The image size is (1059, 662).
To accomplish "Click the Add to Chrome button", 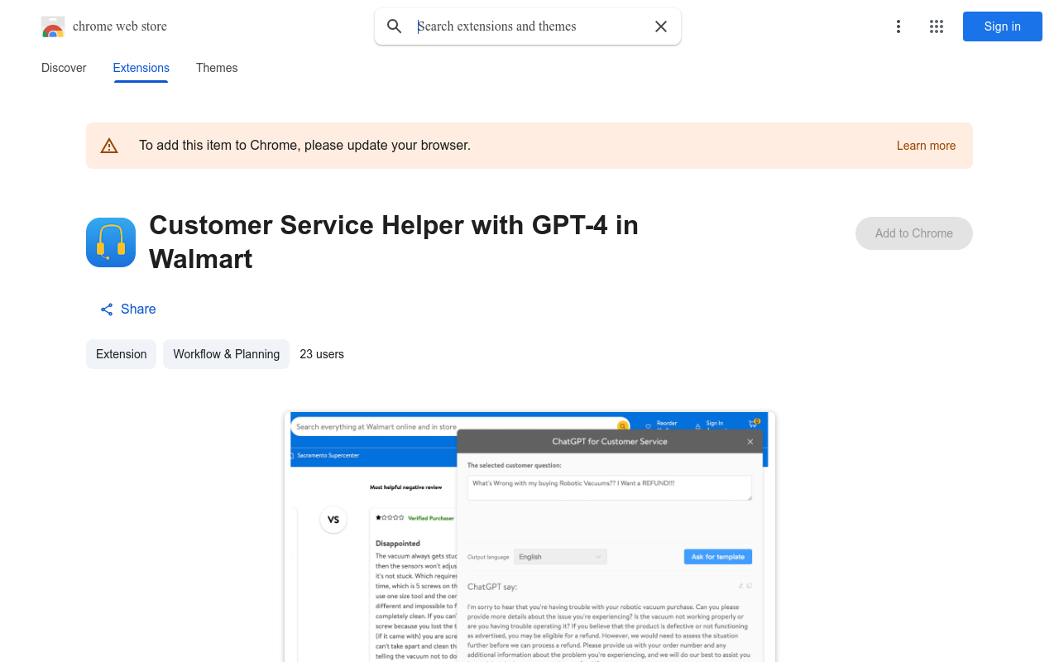I will click(914, 233).
